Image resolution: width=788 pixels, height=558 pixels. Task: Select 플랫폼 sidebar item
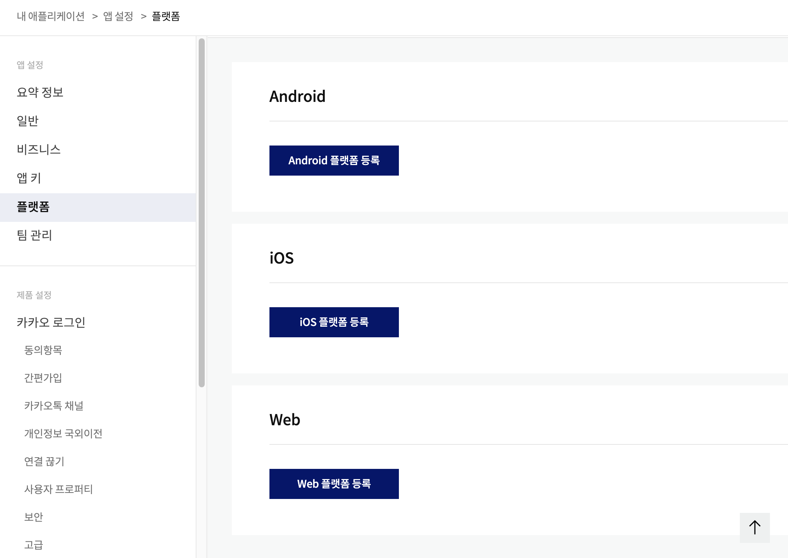pos(33,207)
